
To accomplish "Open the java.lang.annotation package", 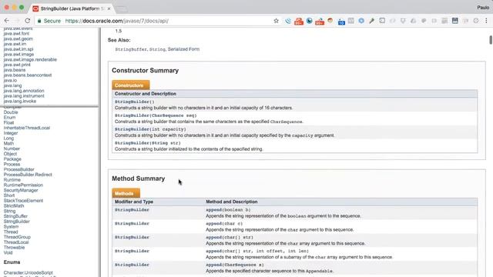I will pyautogui.click(x=24, y=91).
